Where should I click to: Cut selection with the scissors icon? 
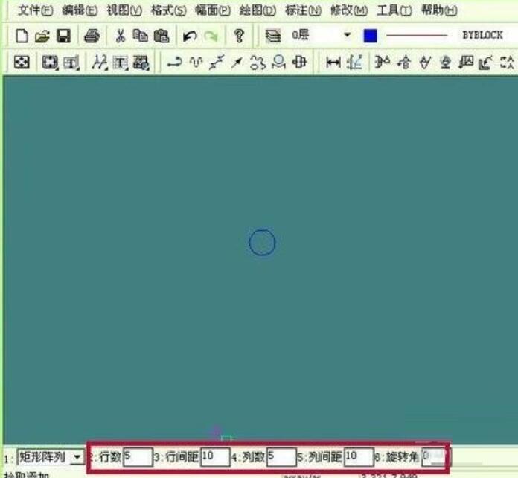pyautogui.click(x=121, y=36)
